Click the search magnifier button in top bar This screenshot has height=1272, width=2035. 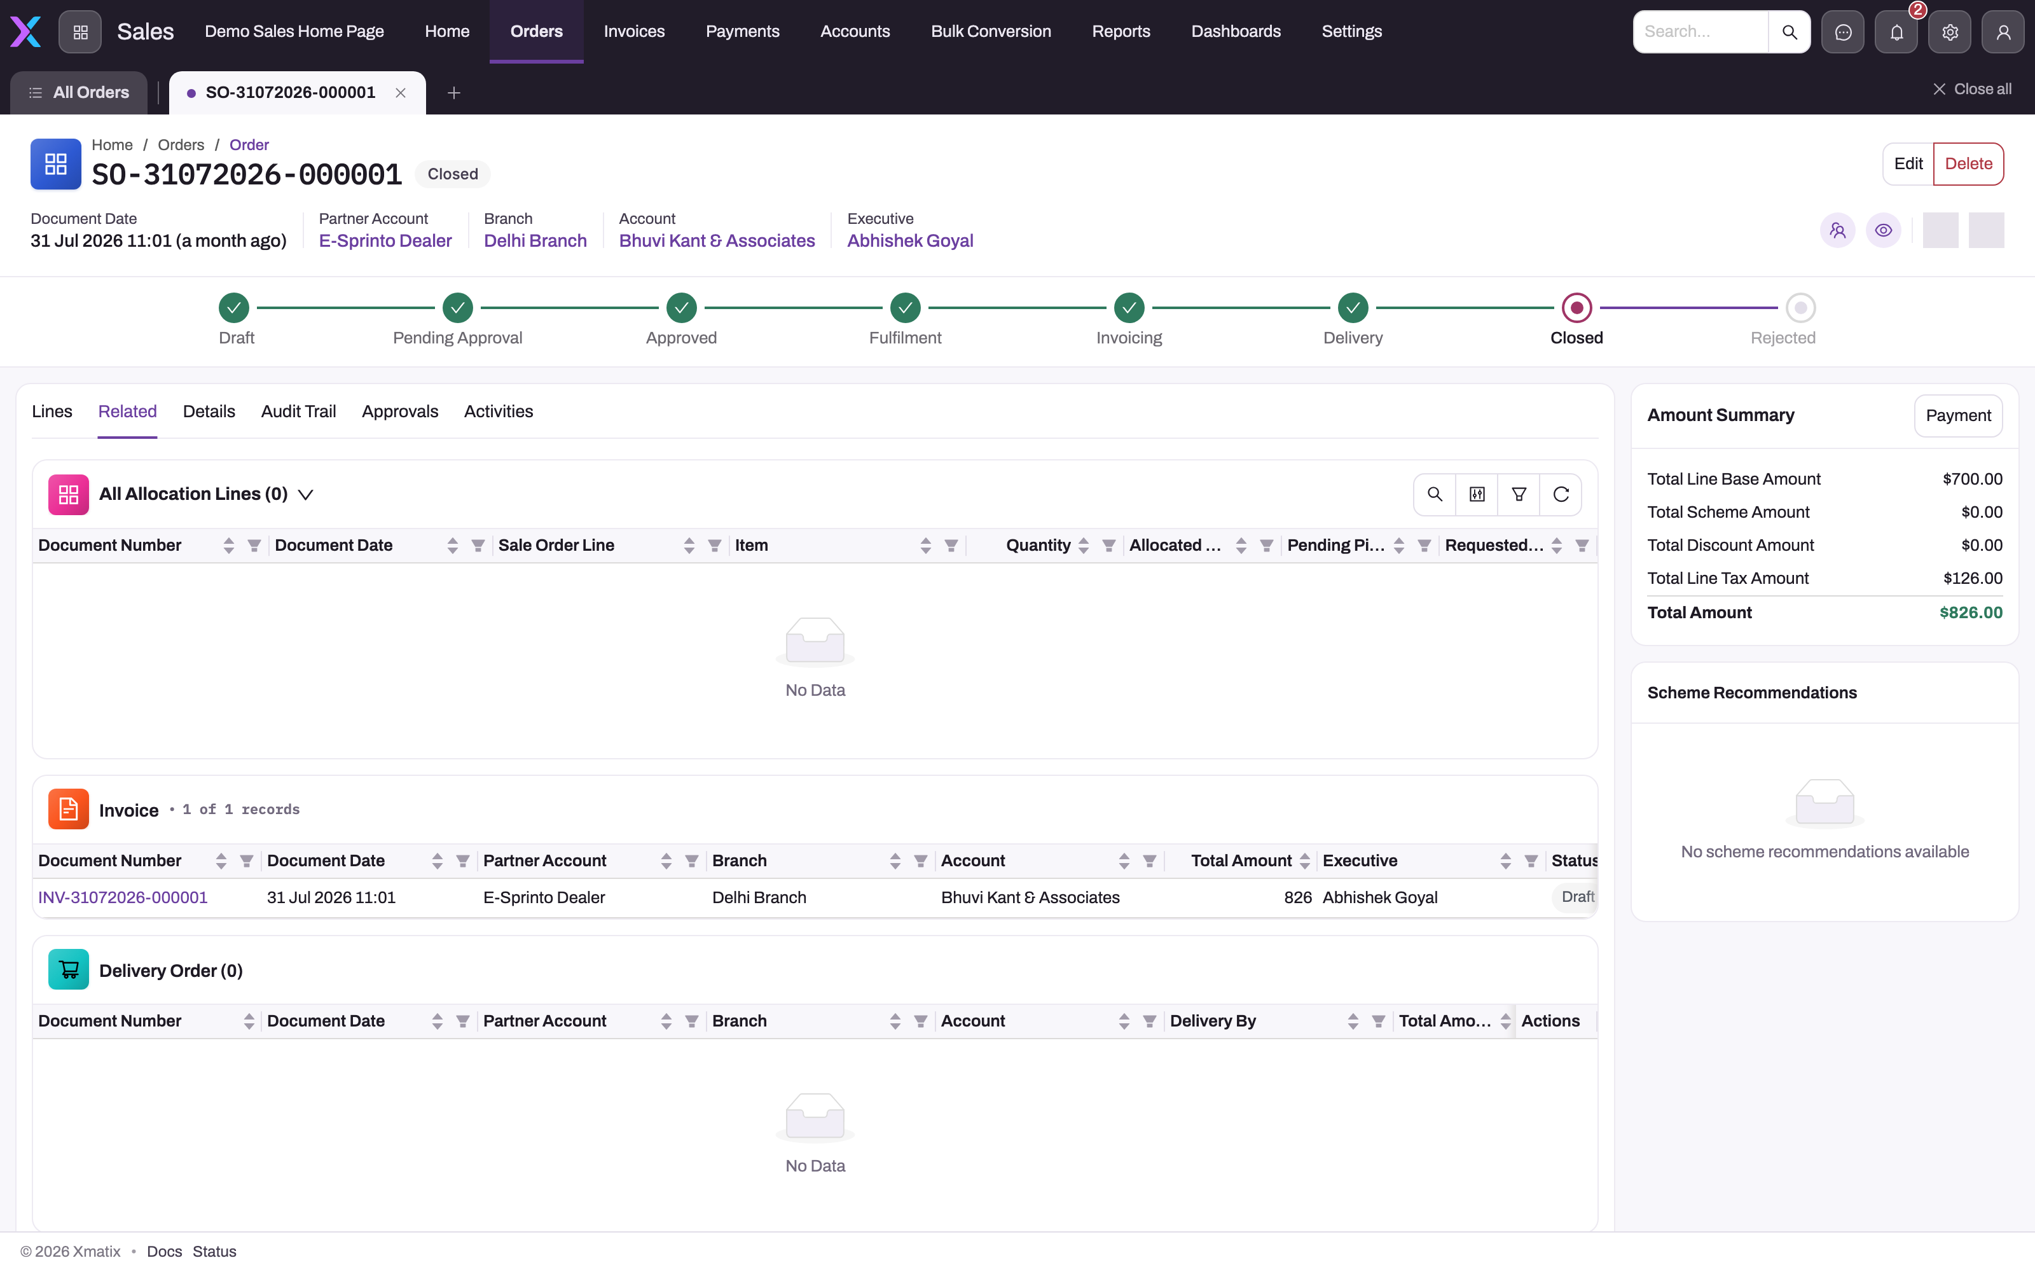[1790, 32]
